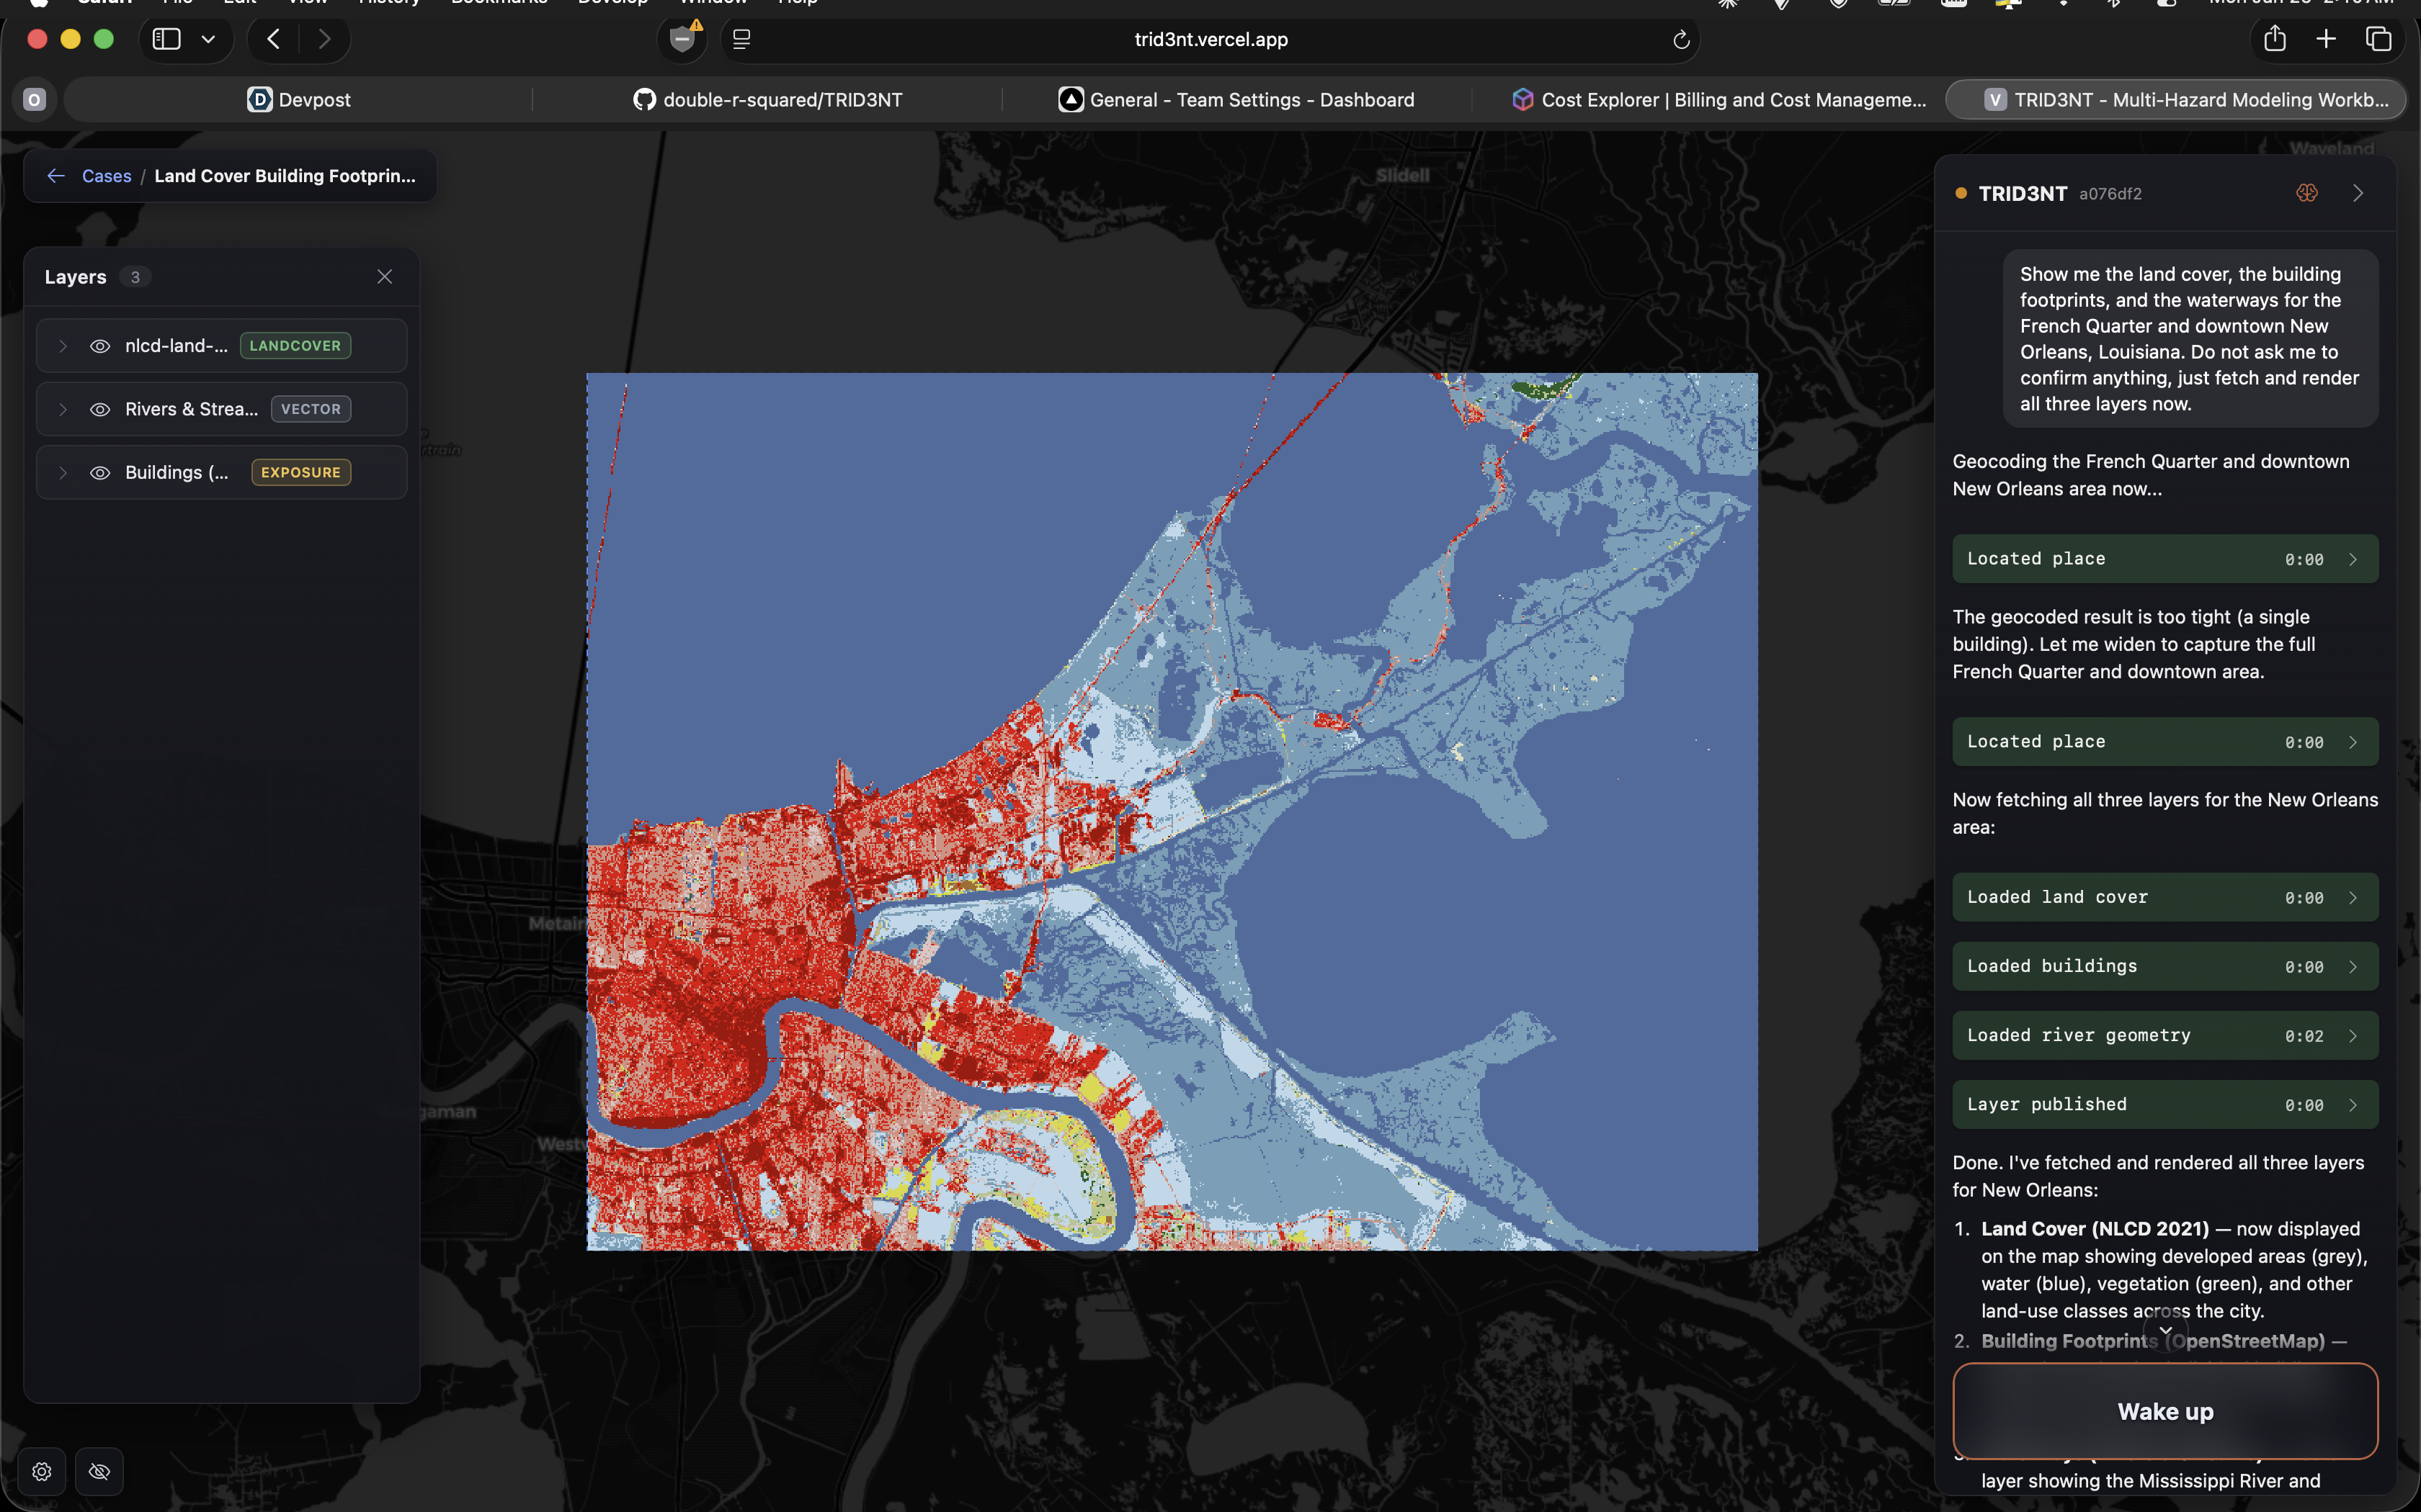
Task: Expand the second Located place step
Action: coord(2165,742)
